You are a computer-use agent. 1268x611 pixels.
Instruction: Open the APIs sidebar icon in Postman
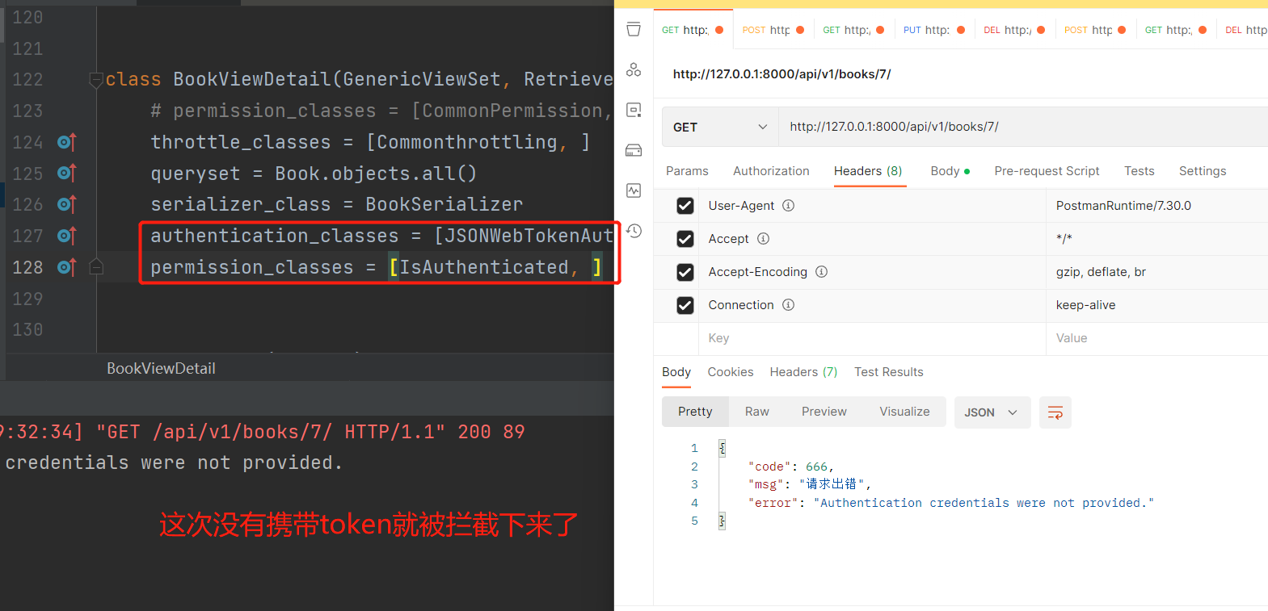click(x=634, y=69)
